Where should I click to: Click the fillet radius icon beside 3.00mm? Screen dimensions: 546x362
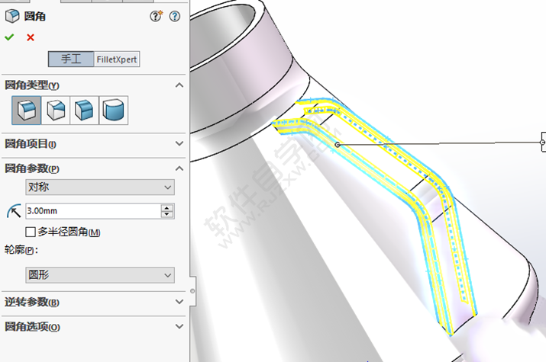[x=14, y=211]
